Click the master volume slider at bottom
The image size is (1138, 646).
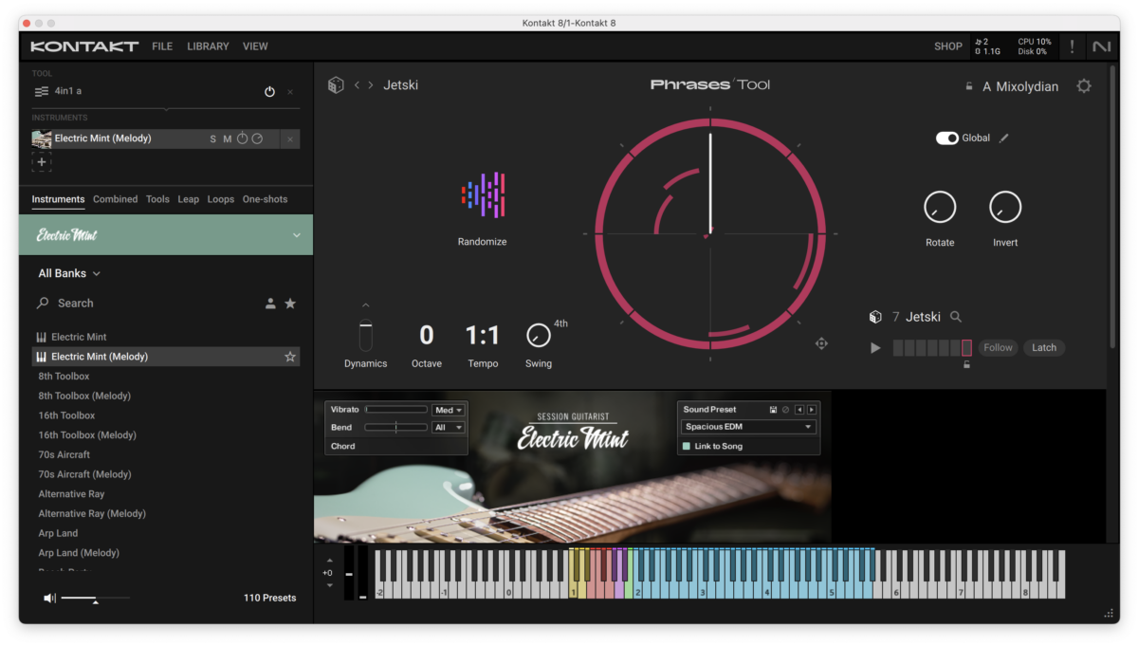coord(95,599)
